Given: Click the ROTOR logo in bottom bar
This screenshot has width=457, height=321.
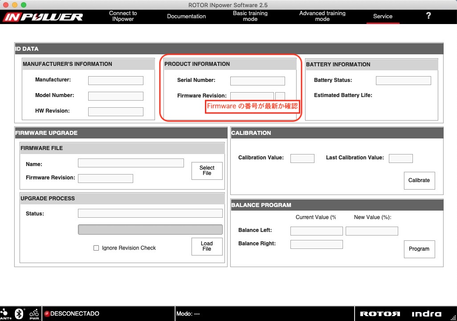Looking at the screenshot, I should click(x=380, y=314).
